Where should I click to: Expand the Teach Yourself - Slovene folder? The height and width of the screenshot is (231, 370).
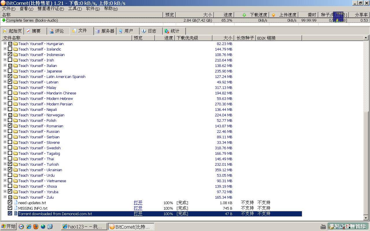pyautogui.click(x=5, y=142)
